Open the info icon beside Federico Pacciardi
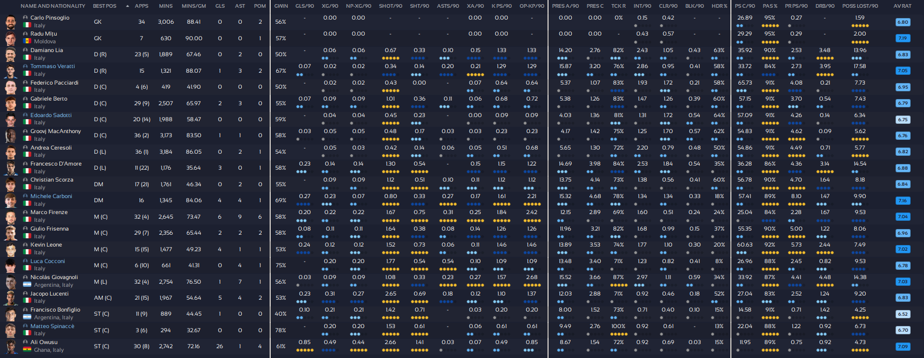The width and height of the screenshot is (924, 358). [26, 83]
